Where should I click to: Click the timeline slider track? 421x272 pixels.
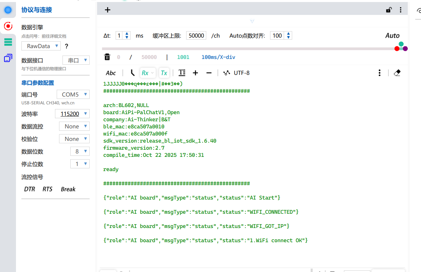pyautogui.click(x=238, y=49)
